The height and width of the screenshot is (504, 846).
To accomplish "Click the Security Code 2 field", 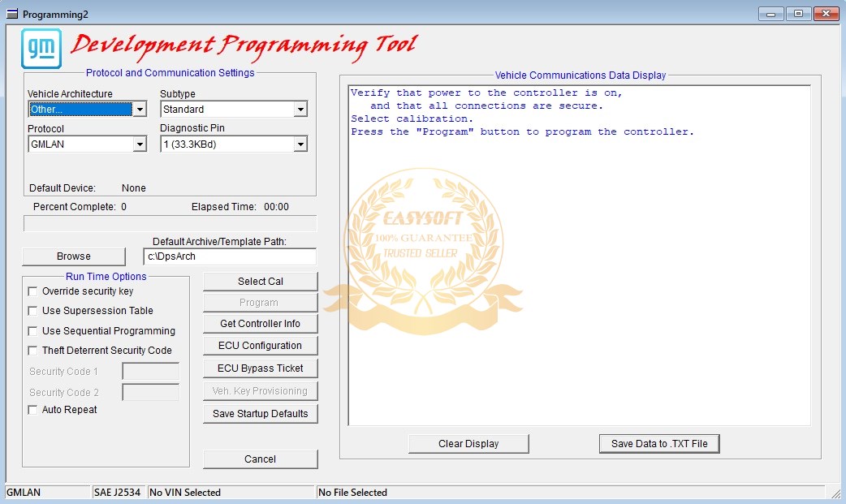I will tap(151, 392).
